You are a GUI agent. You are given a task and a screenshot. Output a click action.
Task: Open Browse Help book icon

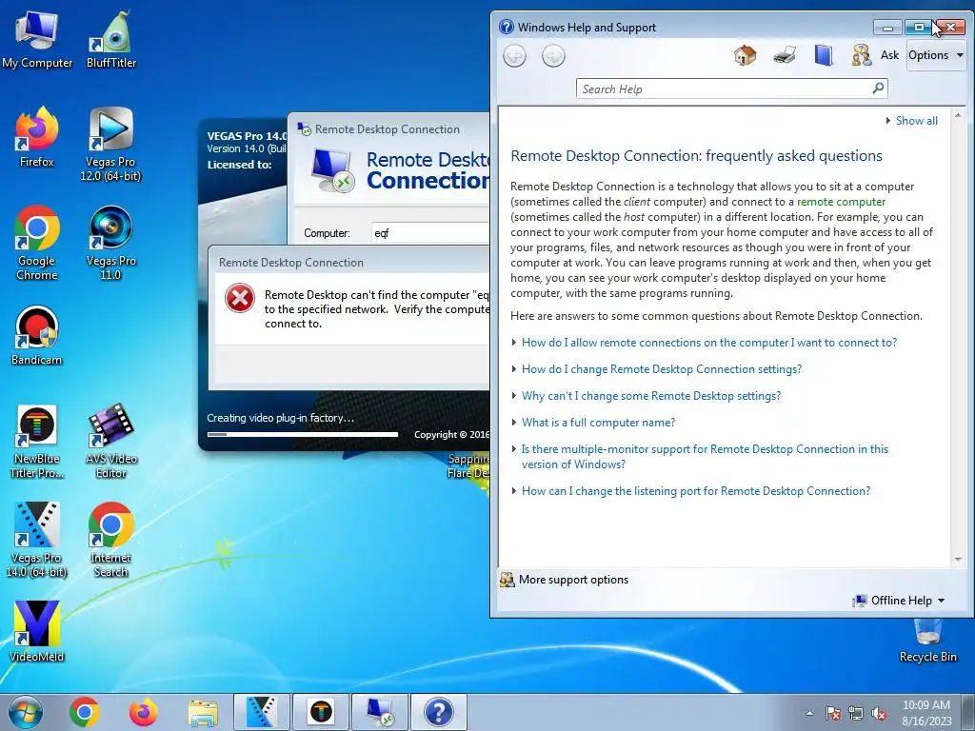click(x=824, y=55)
